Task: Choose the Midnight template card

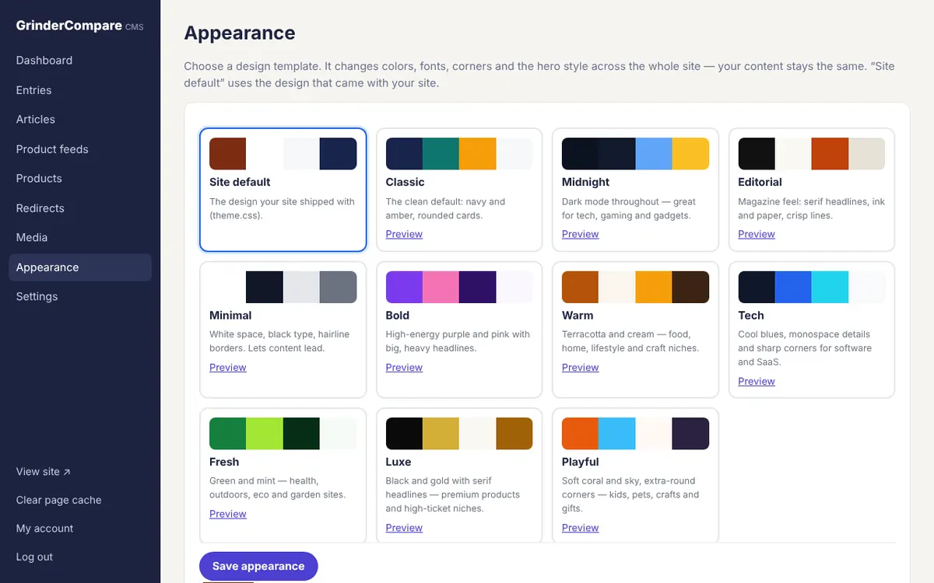Action: [x=635, y=190]
